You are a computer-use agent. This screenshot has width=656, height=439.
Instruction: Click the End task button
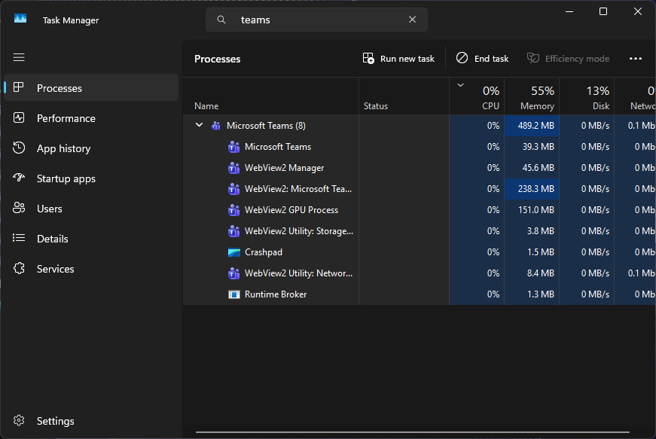pyautogui.click(x=482, y=59)
